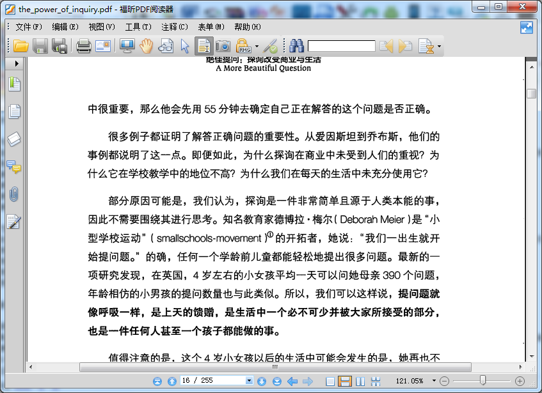This screenshot has height=393, width=542.
Task: Open the Attachments paperclip panel
Action: tap(14, 194)
